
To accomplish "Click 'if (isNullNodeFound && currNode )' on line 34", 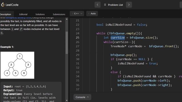I will point(146,76).
